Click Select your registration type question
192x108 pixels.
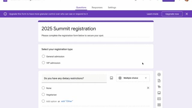click(57, 49)
